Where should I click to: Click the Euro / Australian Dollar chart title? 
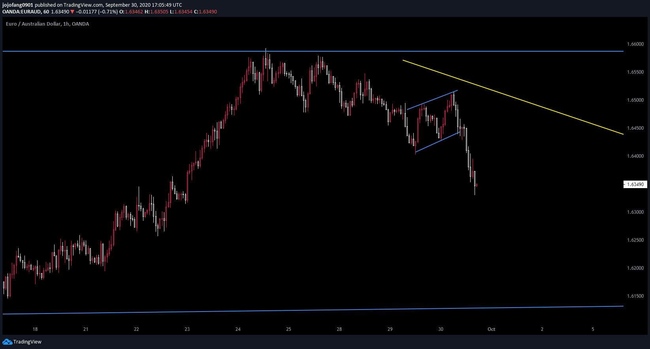47,24
